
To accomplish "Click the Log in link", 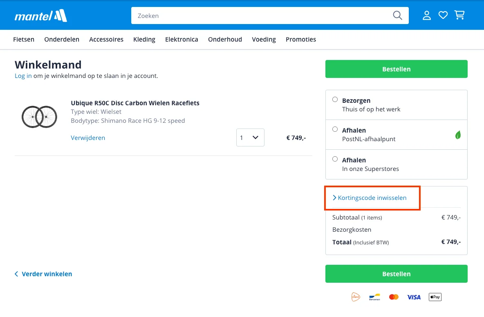I will (x=23, y=76).
